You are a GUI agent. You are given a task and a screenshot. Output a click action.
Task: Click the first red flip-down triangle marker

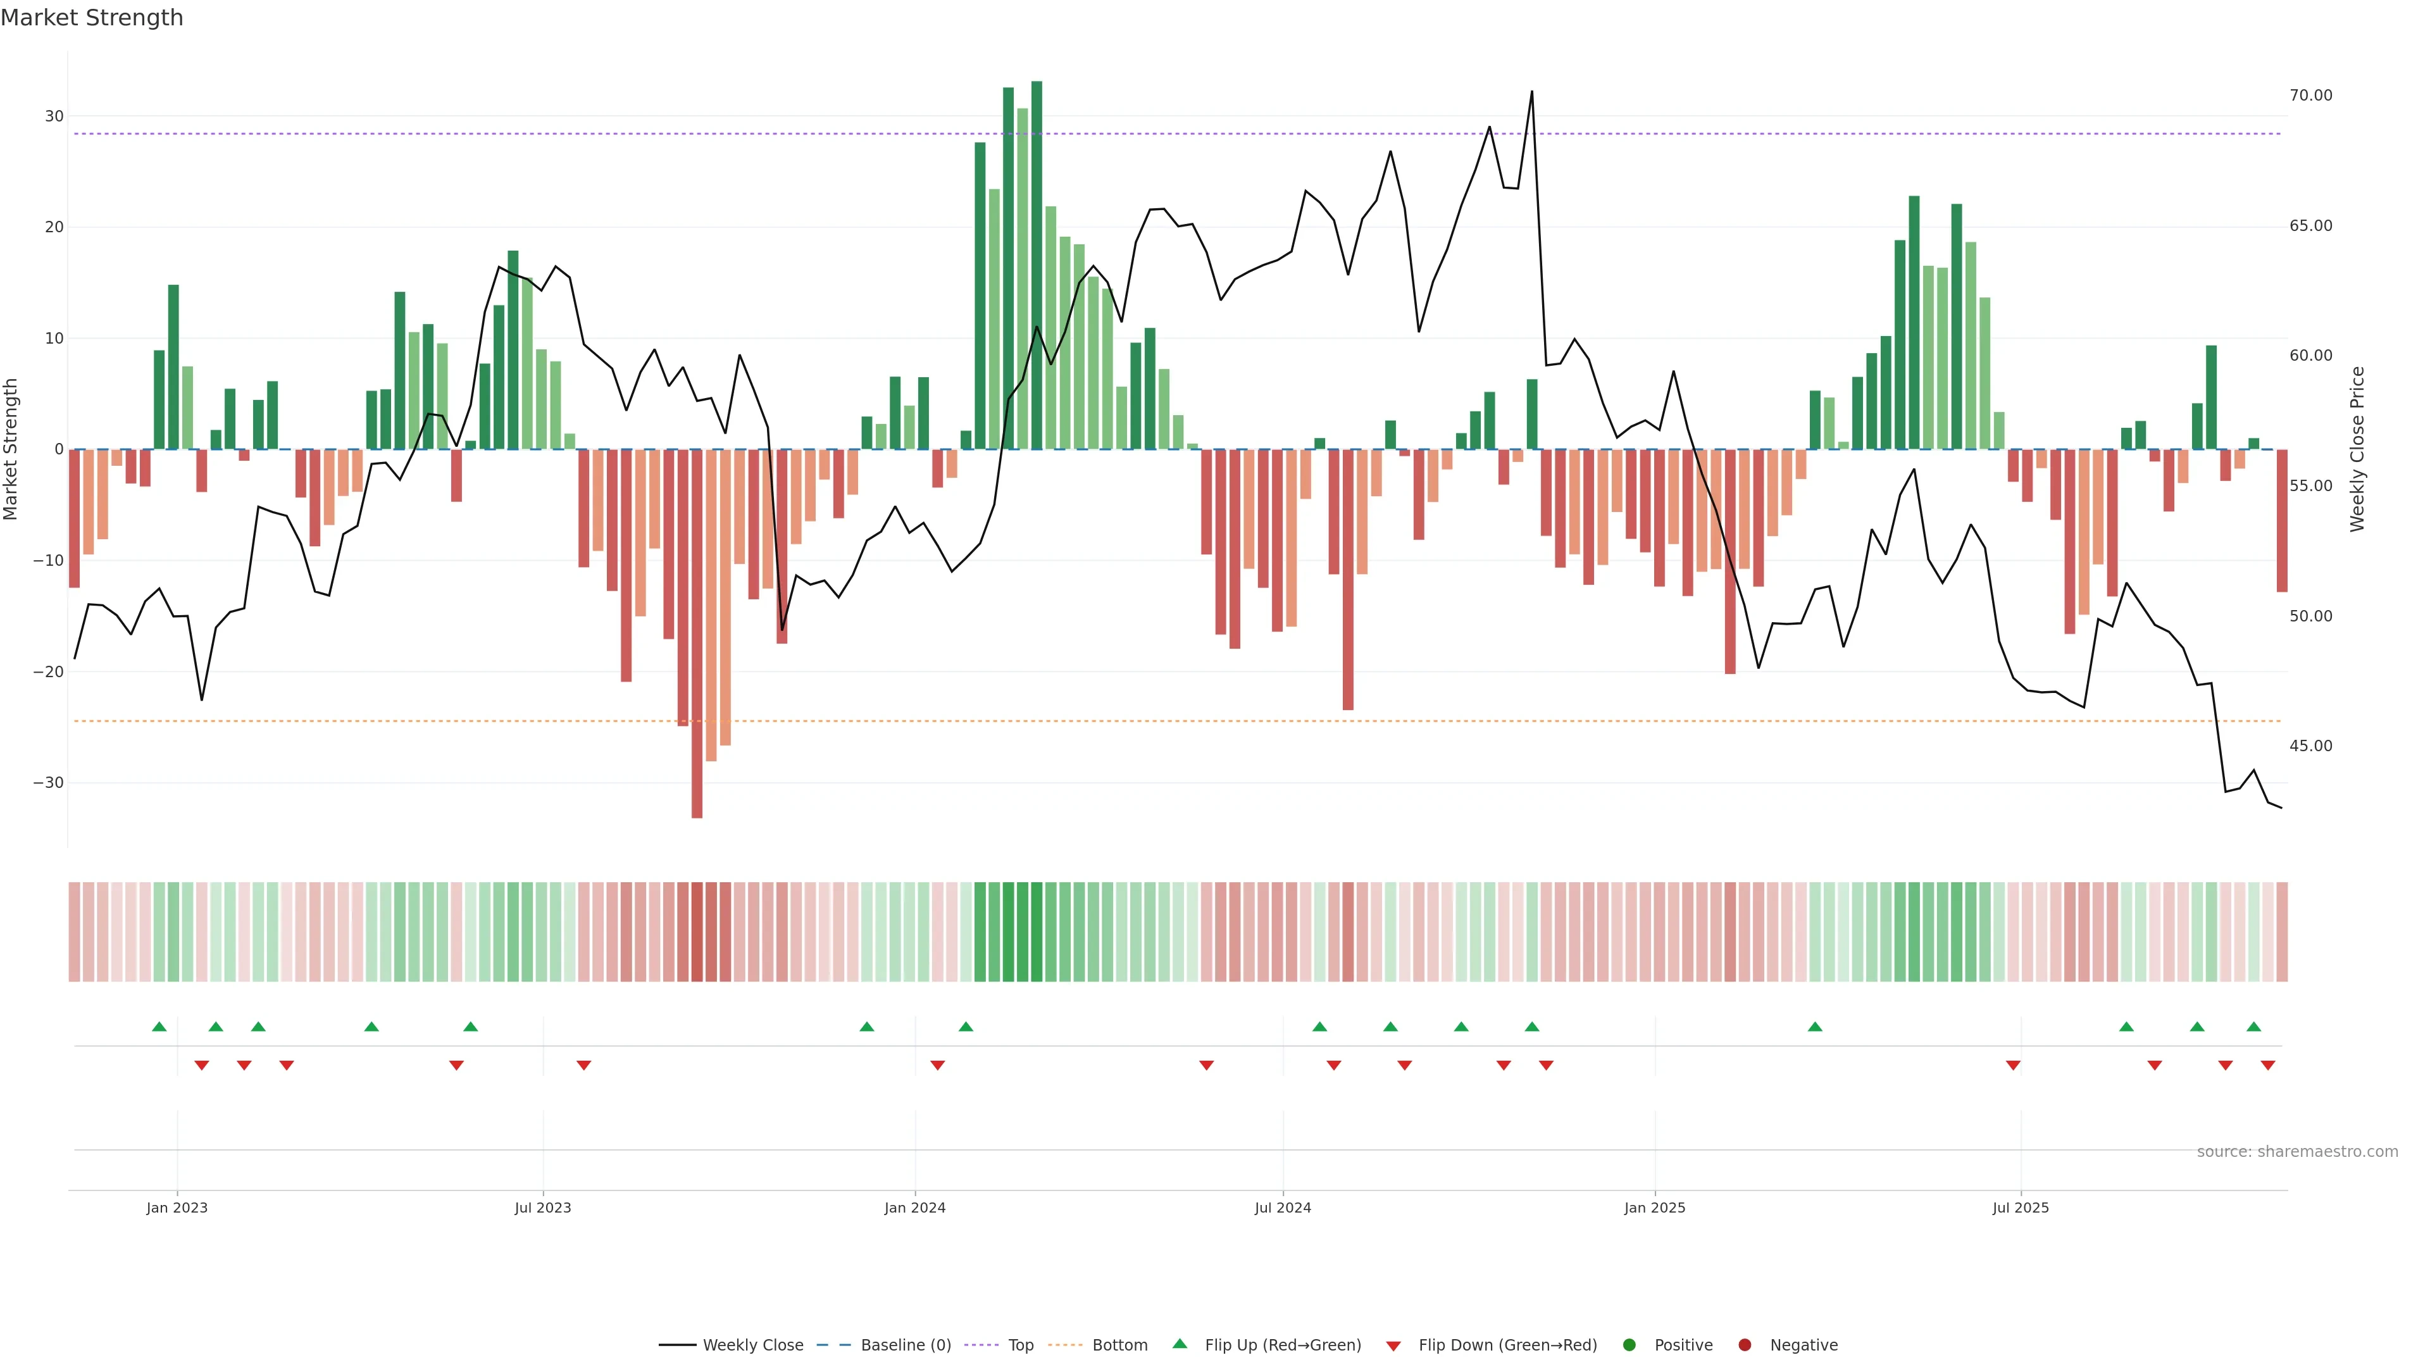[202, 1065]
